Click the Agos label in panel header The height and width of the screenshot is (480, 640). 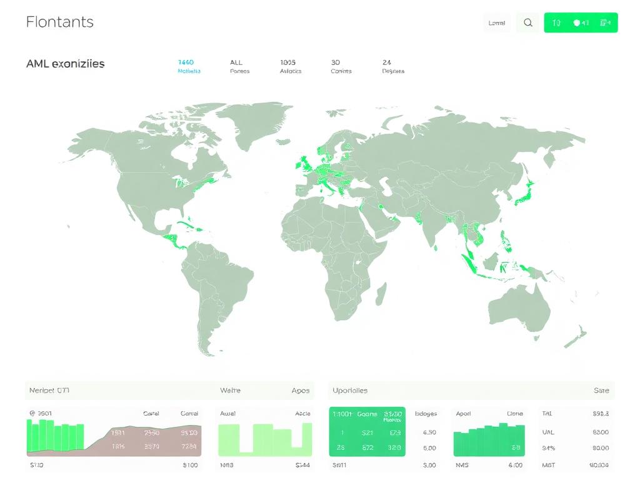(x=300, y=391)
